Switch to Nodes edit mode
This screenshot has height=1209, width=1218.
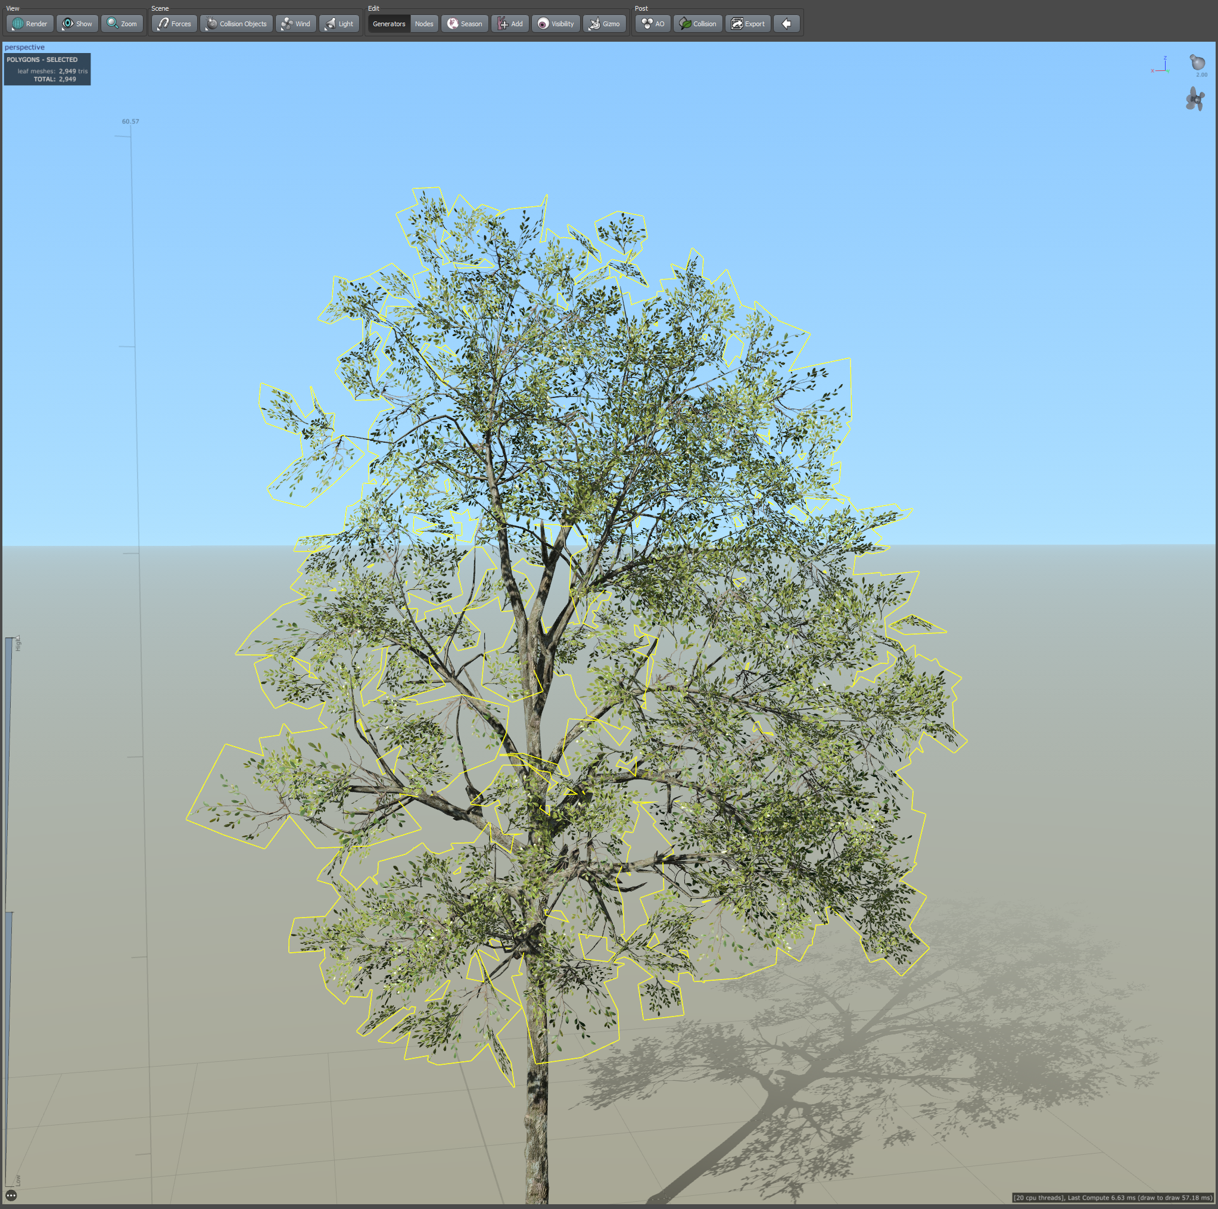(423, 24)
